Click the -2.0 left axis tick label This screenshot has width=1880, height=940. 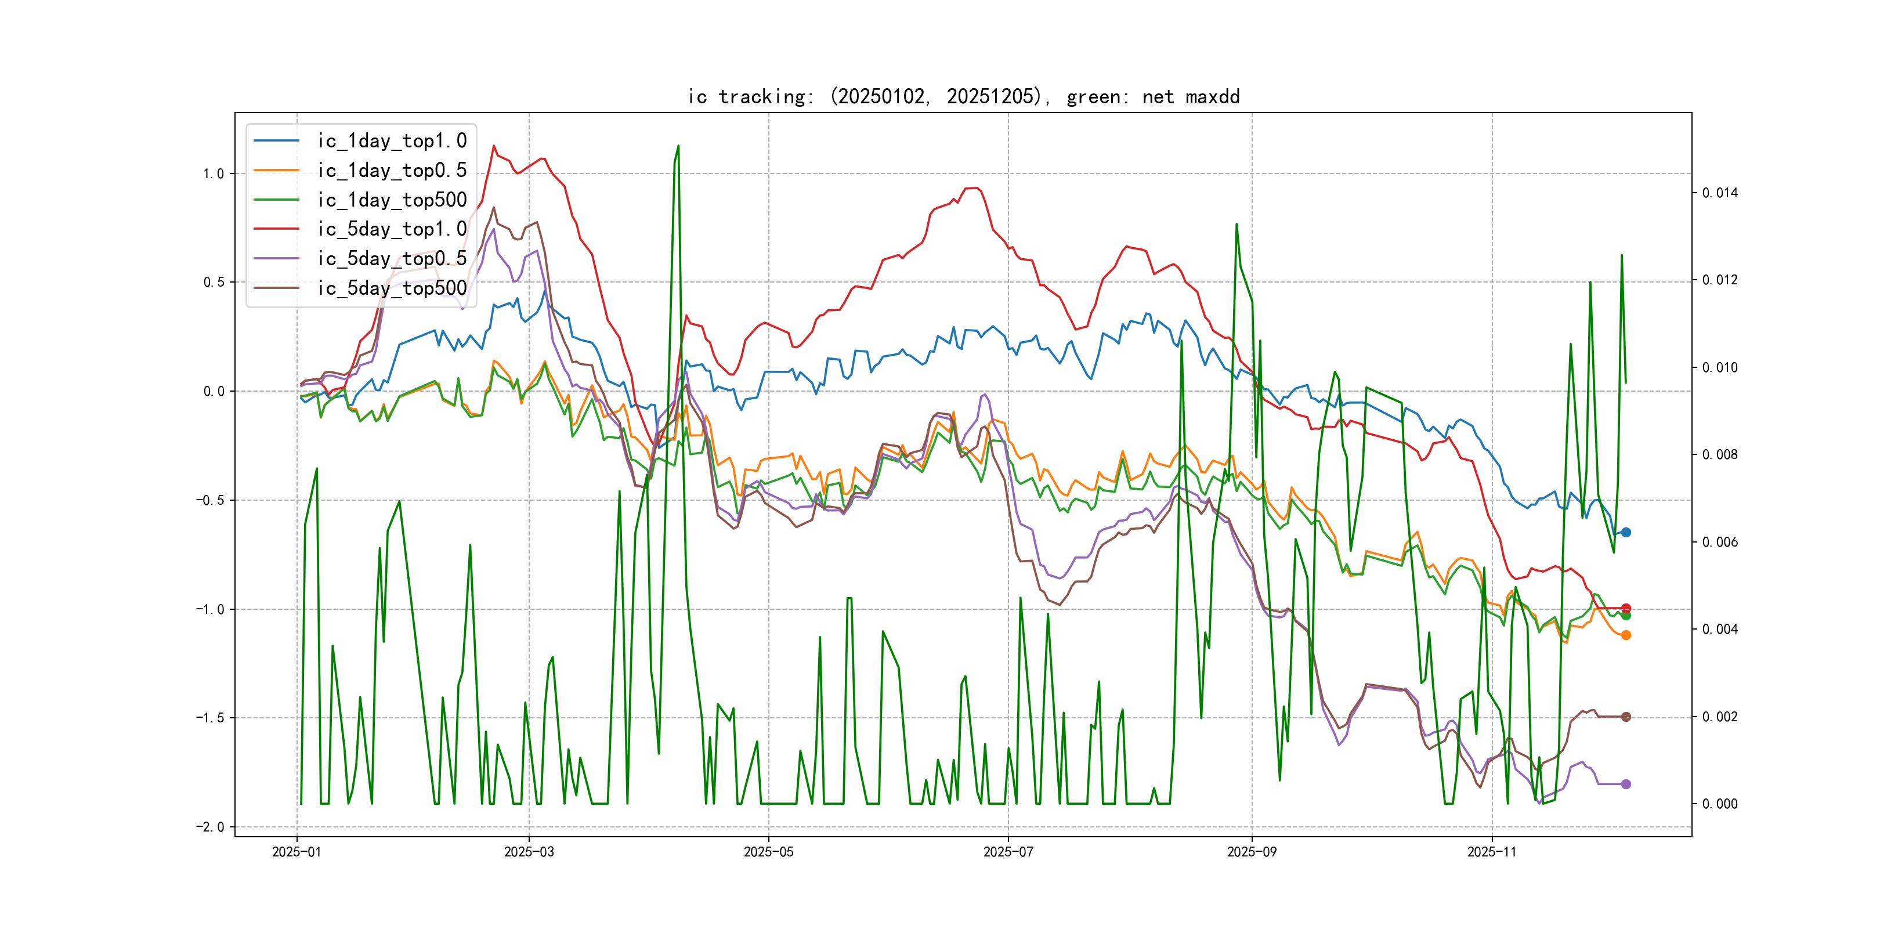pyautogui.click(x=209, y=826)
